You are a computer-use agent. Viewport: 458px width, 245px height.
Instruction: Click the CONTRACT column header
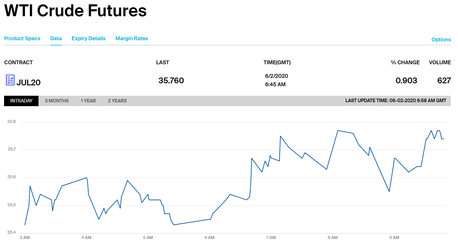click(x=19, y=62)
